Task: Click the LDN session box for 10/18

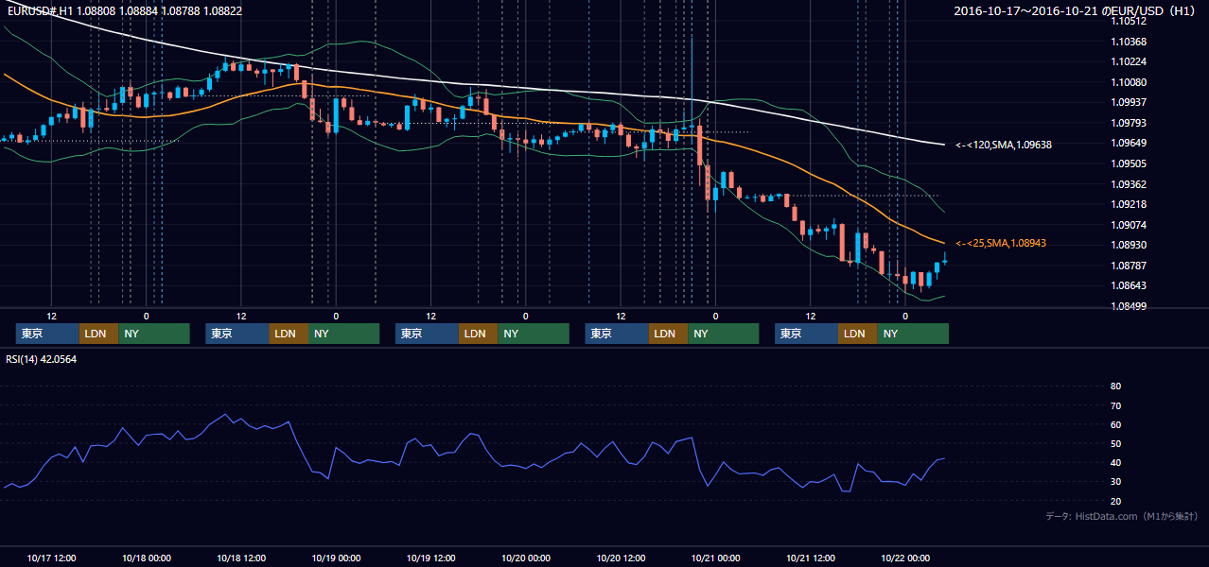Action: pos(289,334)
